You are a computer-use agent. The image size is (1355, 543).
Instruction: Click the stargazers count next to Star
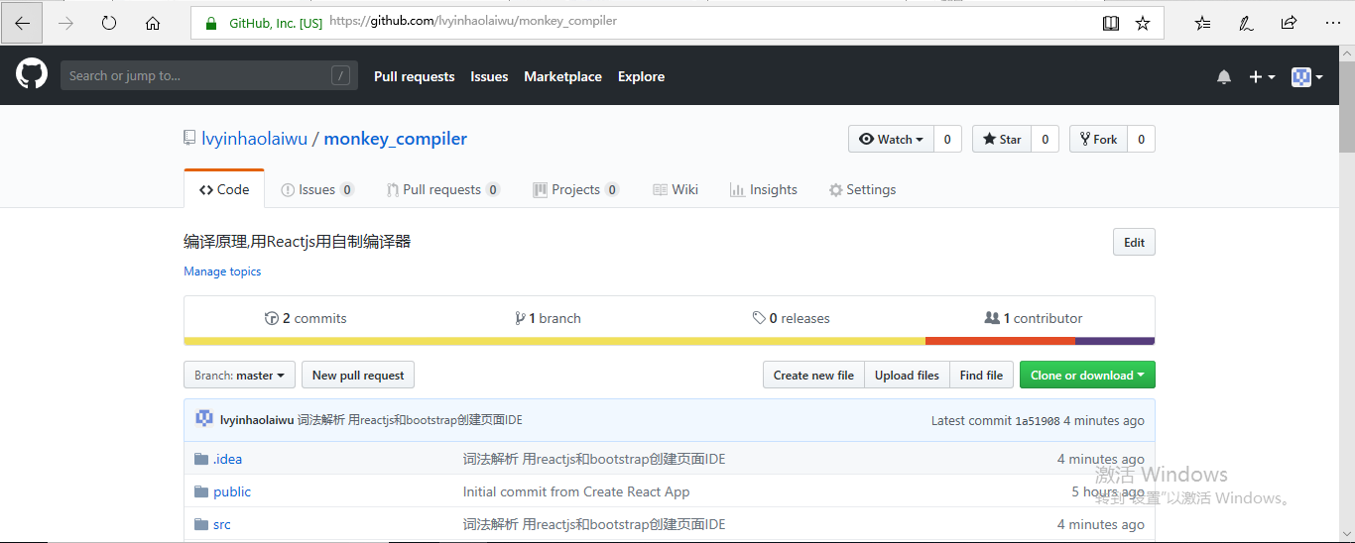[1046, 139]
